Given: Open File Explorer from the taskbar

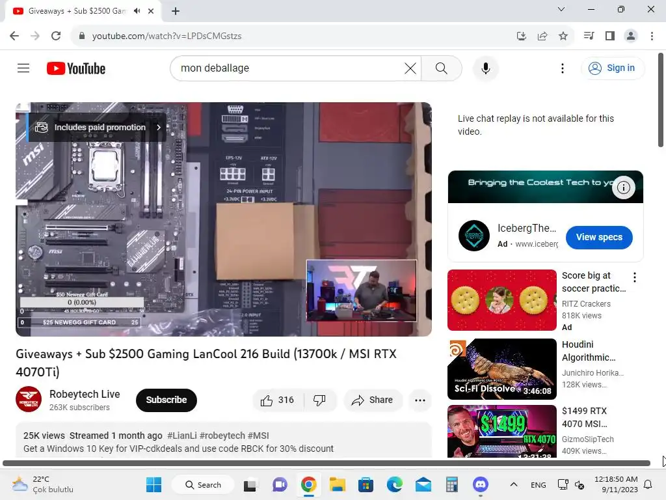Looking at the screenshot, I should click(338, 484).
